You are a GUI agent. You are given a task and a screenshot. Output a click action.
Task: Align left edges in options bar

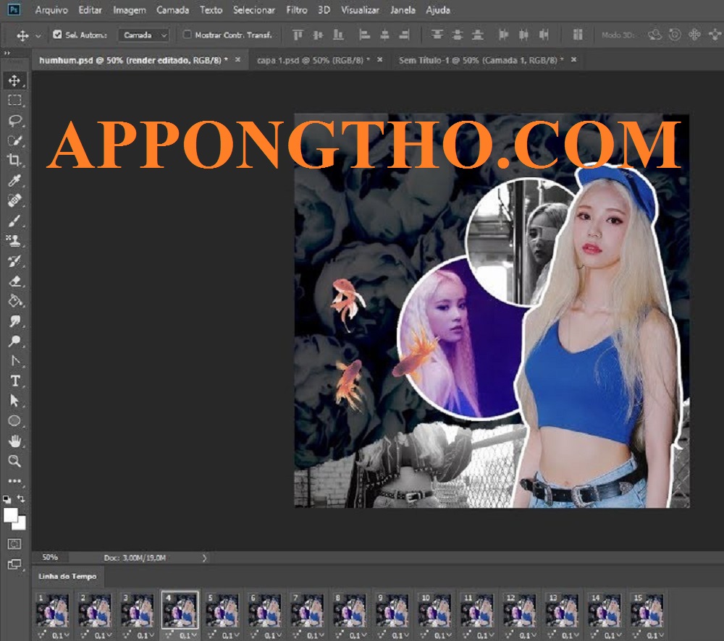point(365,35)
